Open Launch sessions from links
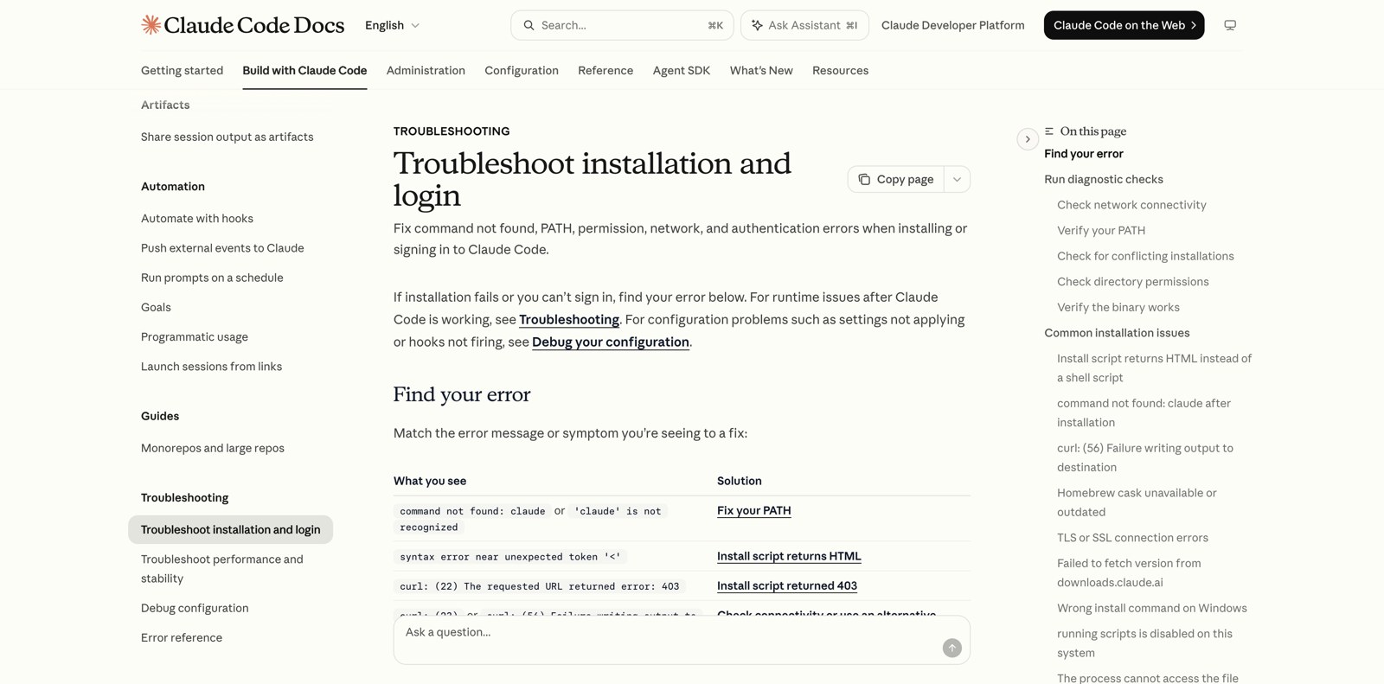The image size is (1384, 684). (211, 366)
